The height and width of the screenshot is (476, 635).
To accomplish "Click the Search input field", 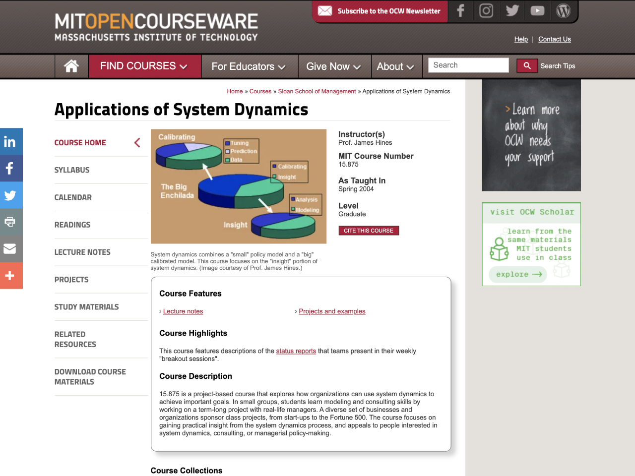I will click(x=468, y=65).
